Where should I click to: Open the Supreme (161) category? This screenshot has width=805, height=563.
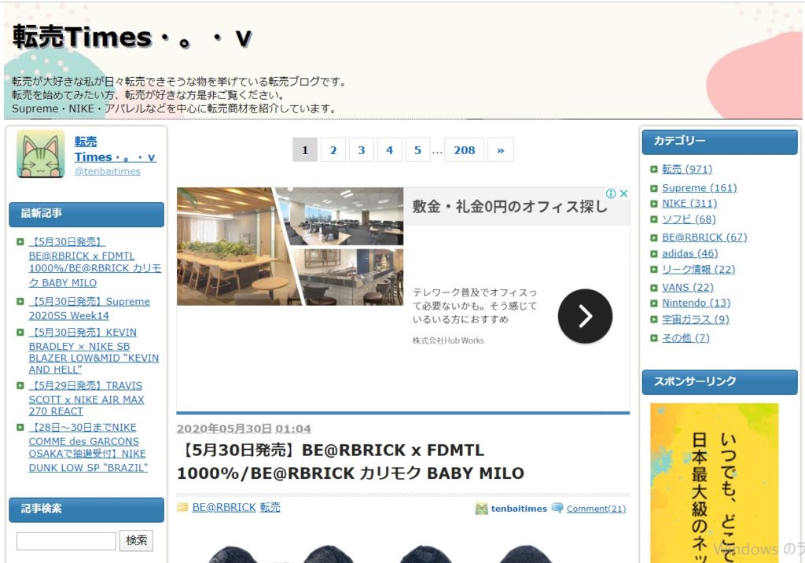coord(699,188)
